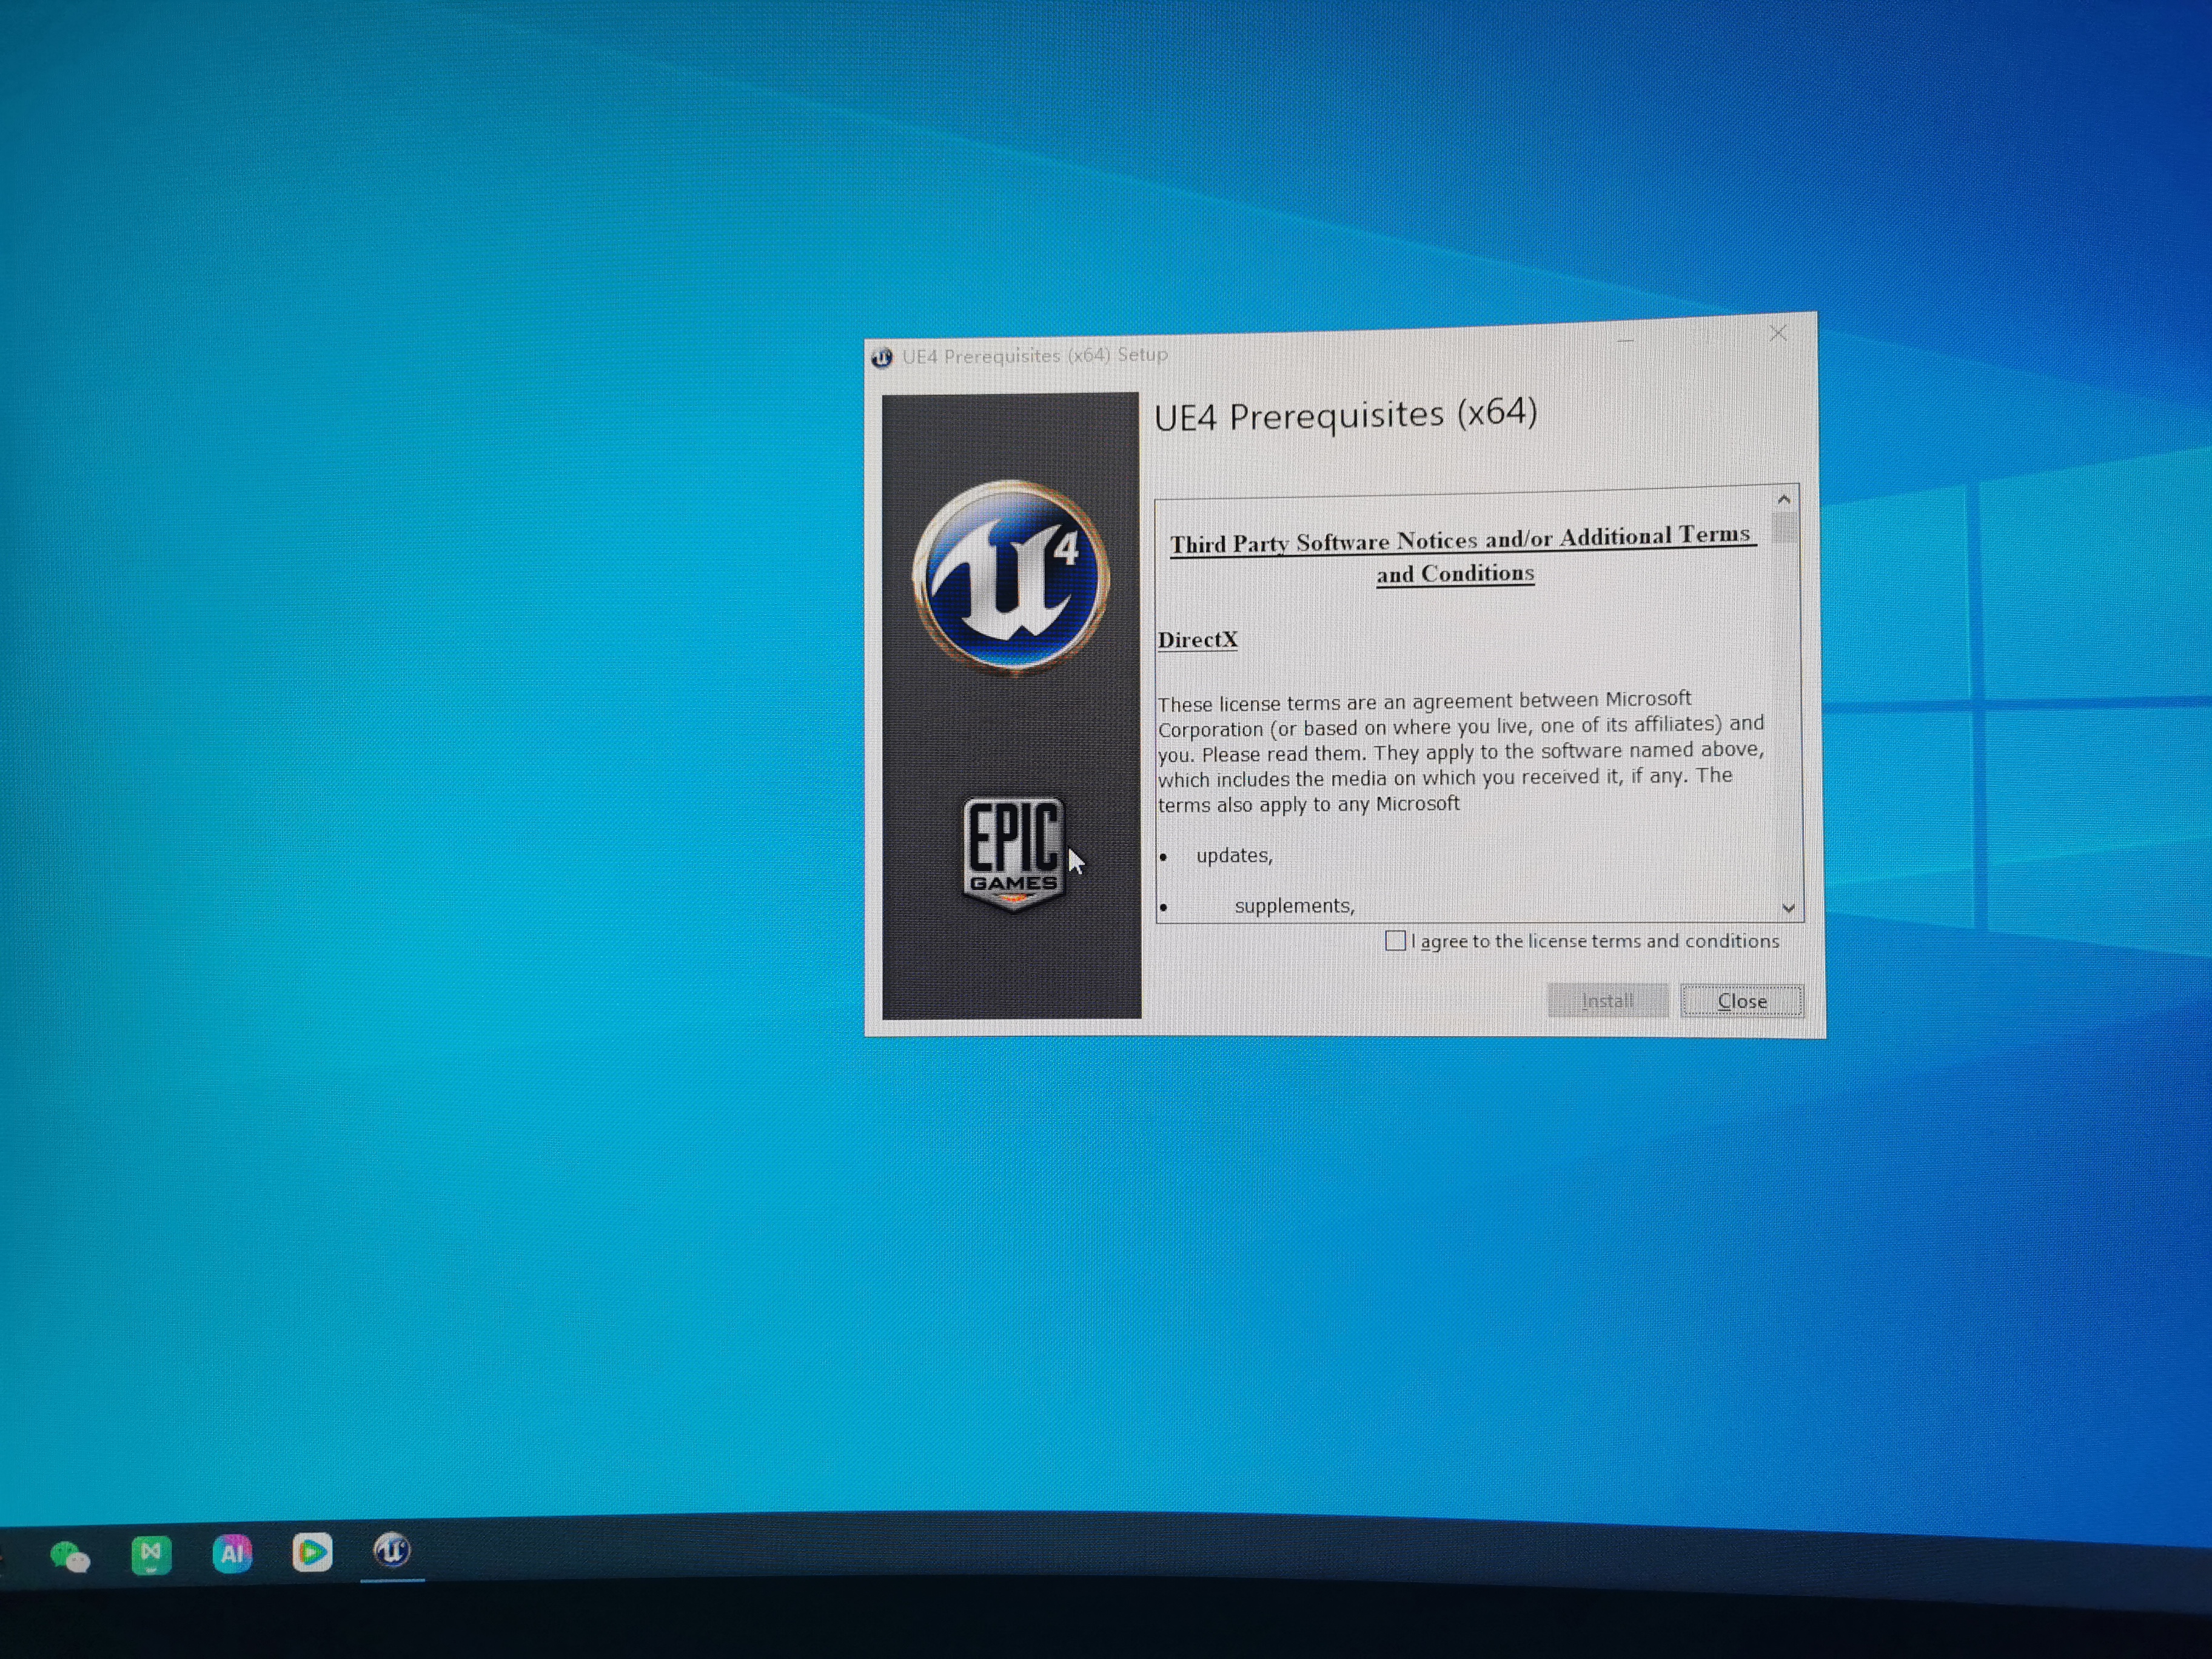This screenshot has height=1659, width=2212.
Task: Click the Install button
Action: click(1608, 1000)
